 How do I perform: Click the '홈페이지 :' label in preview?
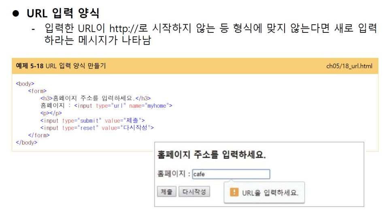coord(174,173)
